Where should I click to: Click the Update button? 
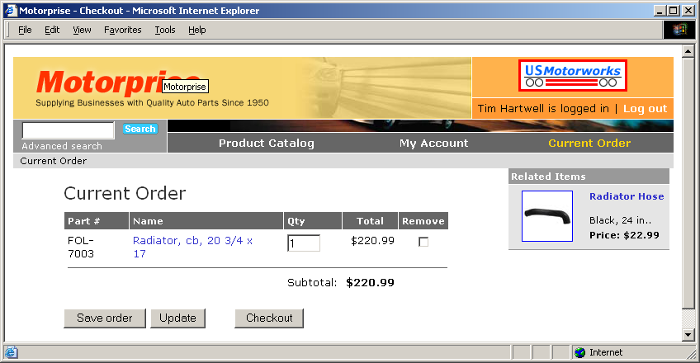pos(177,318)
